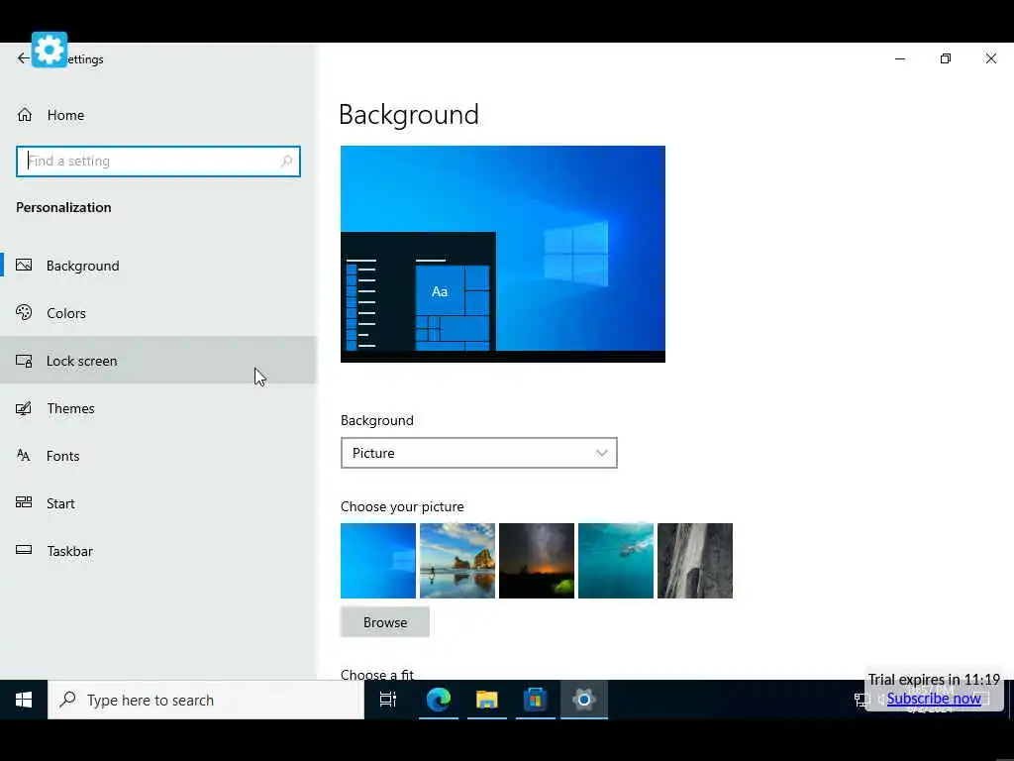Open Task View on the taskbar
Image resolution: width=1014 pixels, height=761 pixels.
pos(388,700)
